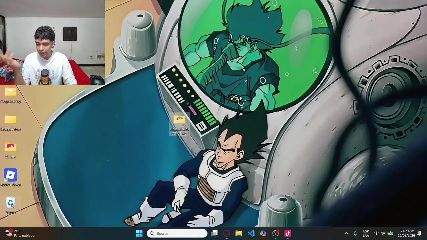Open Opera GX browser from taskbar
Screen dimensions: 427x240
click(227, 233)
